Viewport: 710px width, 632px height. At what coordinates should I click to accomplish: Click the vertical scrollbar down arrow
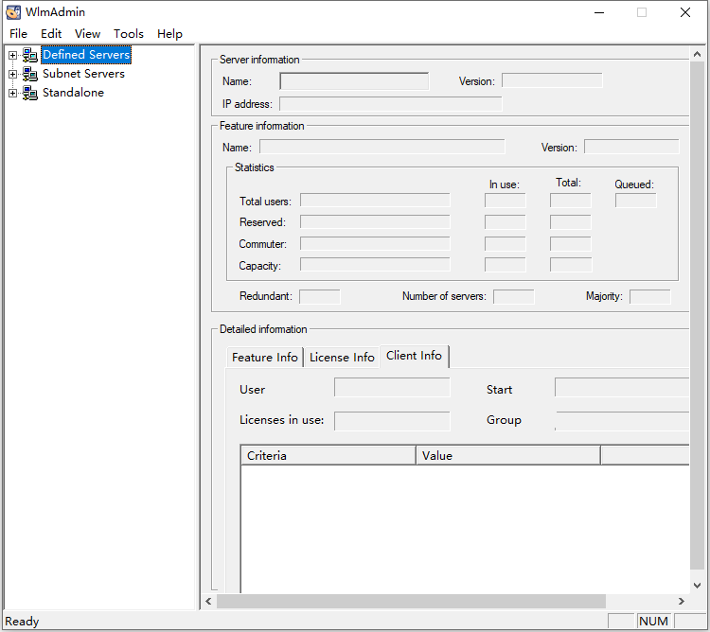point(698,586)
